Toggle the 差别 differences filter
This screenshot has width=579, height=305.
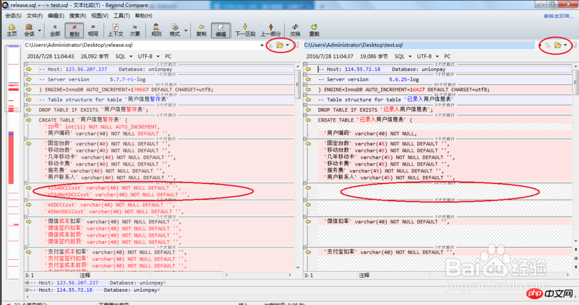point(74,30)
